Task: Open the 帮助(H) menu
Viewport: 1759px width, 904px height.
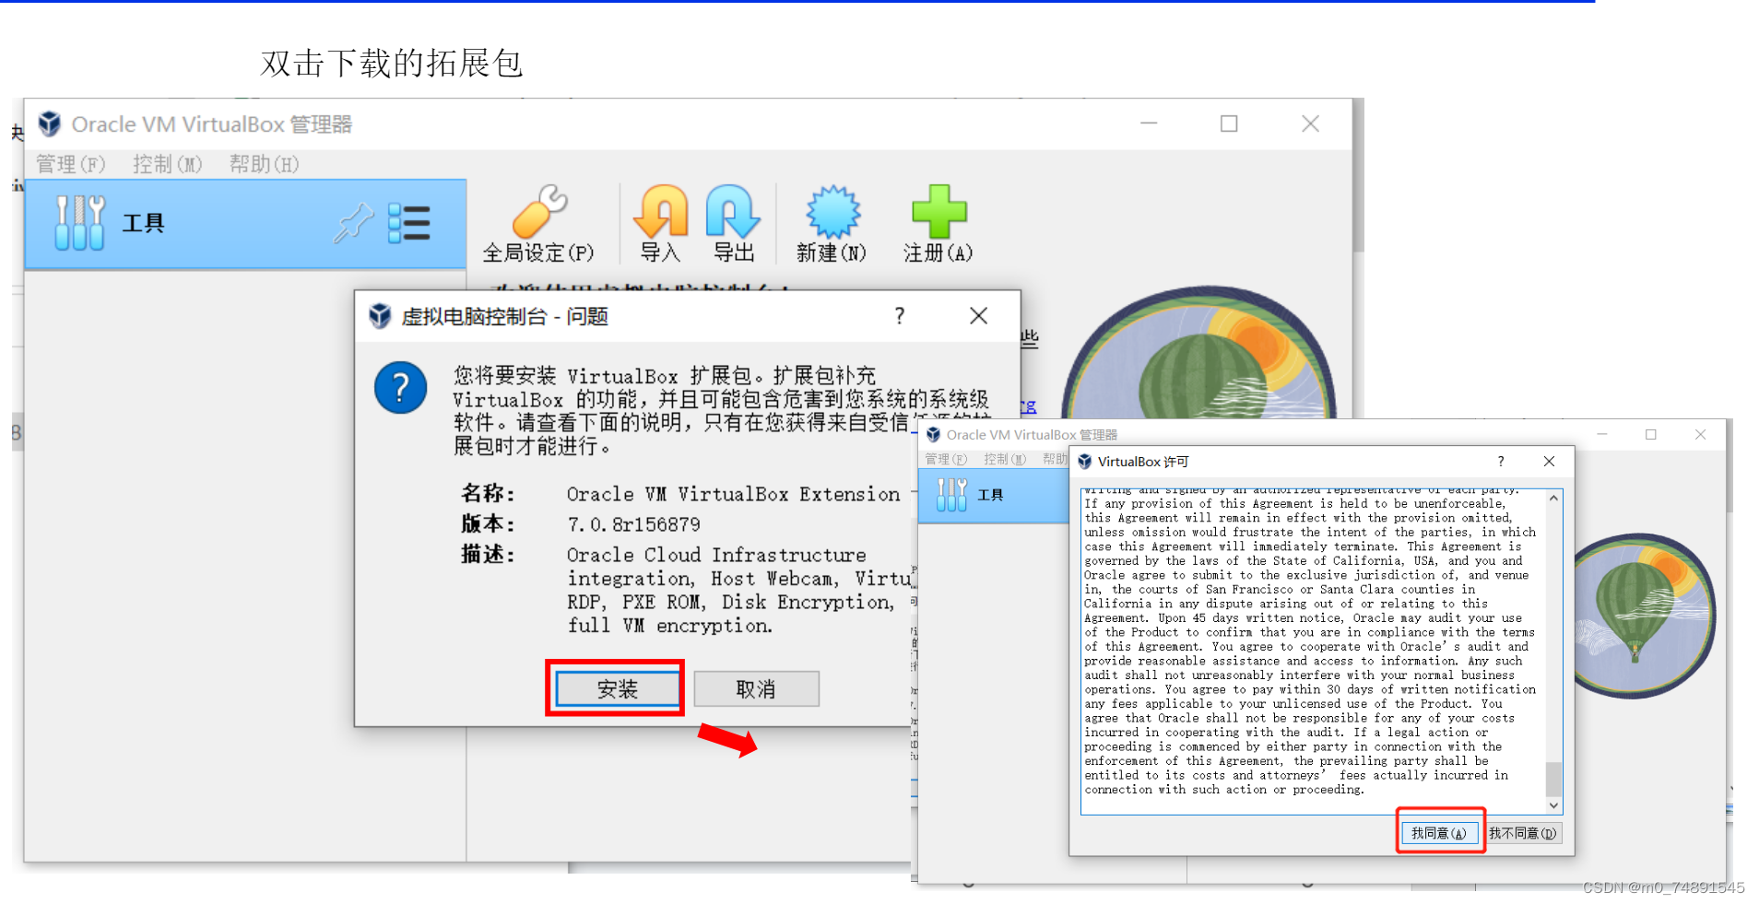Action: pyautogui.click(x=263, y=164)
